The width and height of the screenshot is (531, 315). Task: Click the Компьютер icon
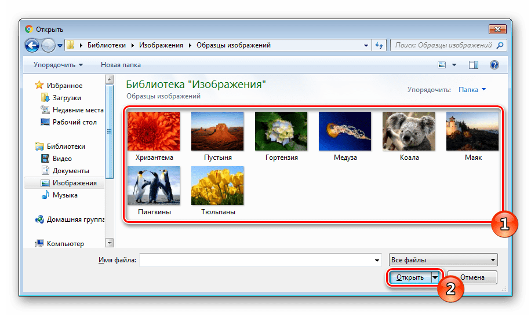click(x=39, y=243)
